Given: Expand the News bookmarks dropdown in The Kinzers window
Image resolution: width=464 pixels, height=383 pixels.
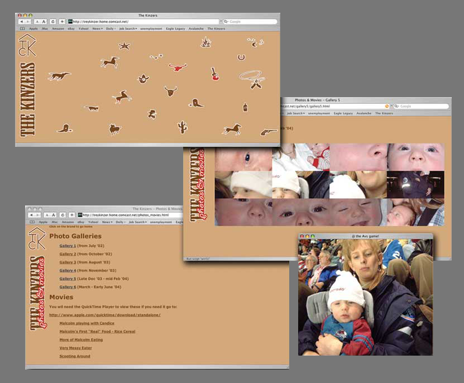Looking at the screenshot, I should click(x=97, y=28).
